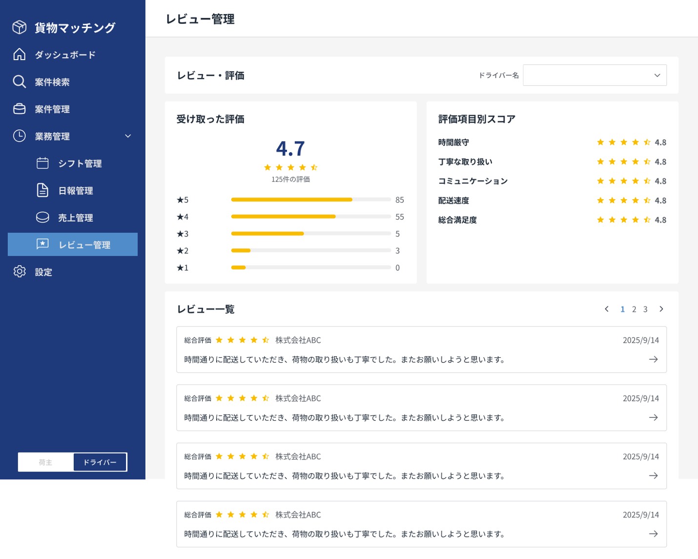The image size is (698, 559).
Task: Select the 売上管理 menu item
Action: point(76,217)
